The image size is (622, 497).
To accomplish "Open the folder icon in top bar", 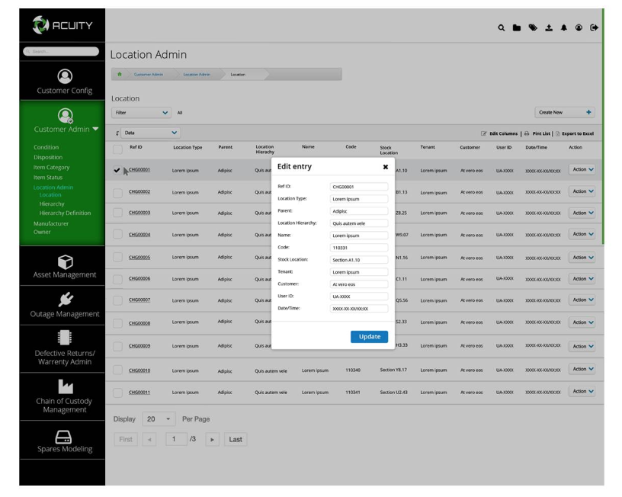I will [517, 28].
